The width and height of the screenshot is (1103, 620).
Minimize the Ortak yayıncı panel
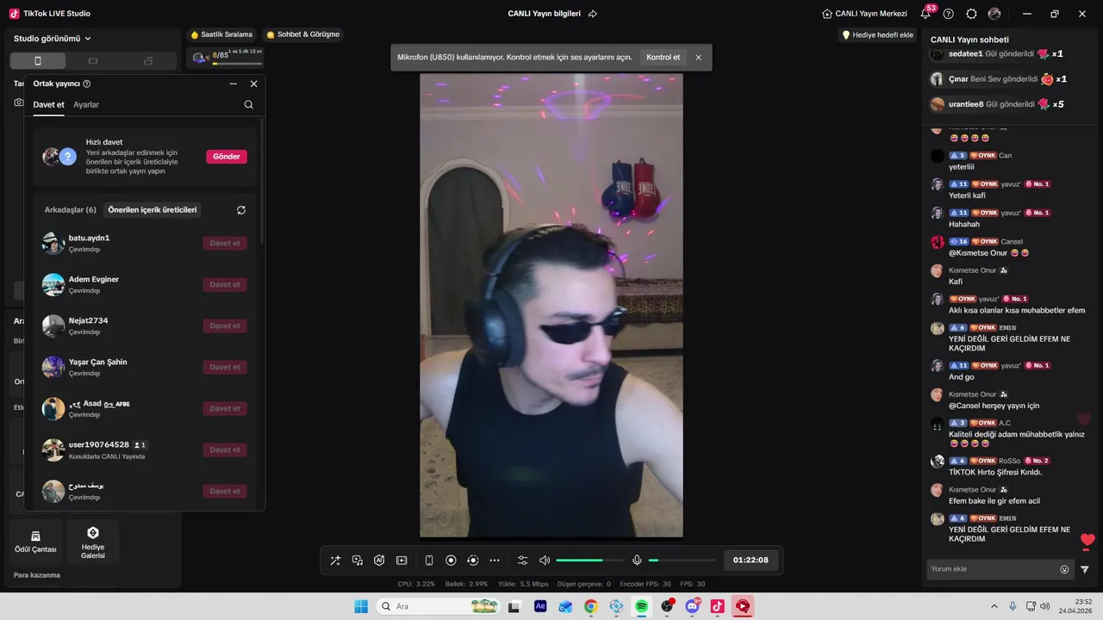point(234,84)
